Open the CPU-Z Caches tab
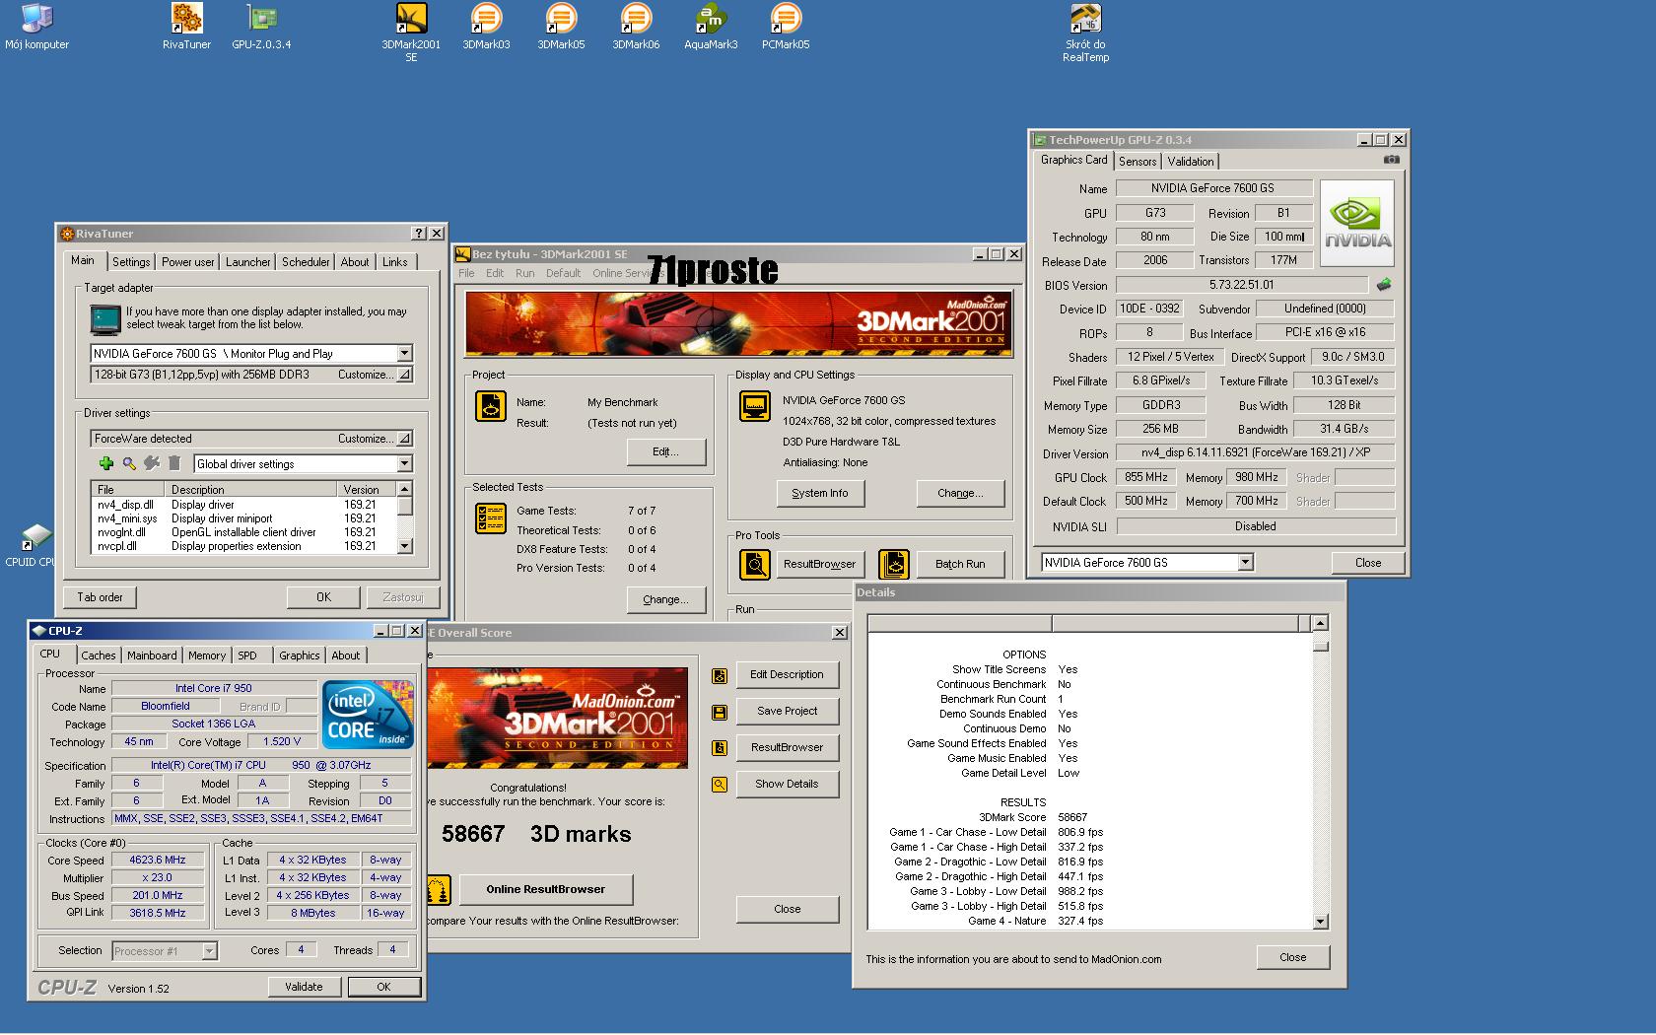This screenshot has height=1035, width=1656. click(x=99, y=655)
